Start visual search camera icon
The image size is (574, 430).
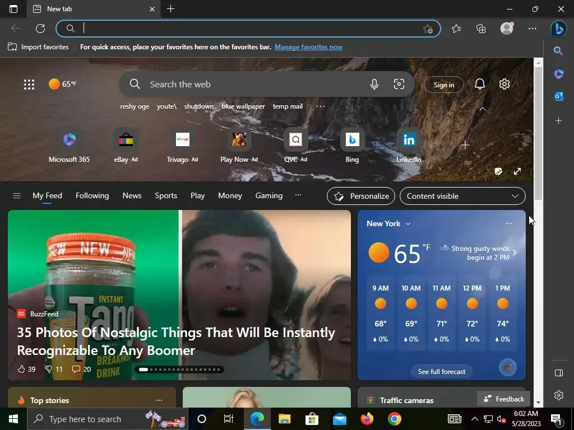coord(399,84)
